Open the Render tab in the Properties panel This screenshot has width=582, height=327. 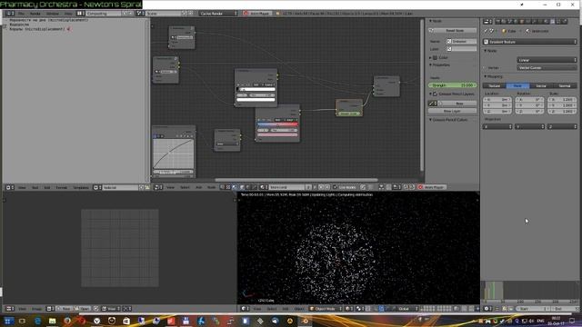(x=497, y=21)
